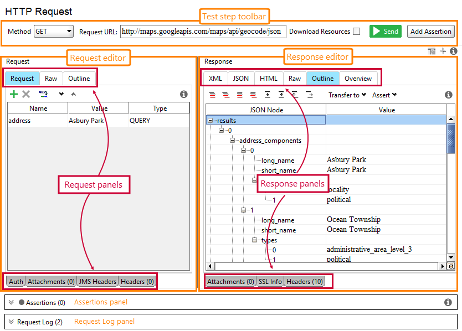This screenshot has height=331, width=462.
Task: Click the Request URL input field
Action: click(203, 31)
